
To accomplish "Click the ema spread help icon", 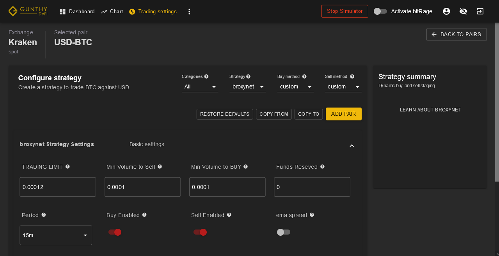I will [312, 215].
